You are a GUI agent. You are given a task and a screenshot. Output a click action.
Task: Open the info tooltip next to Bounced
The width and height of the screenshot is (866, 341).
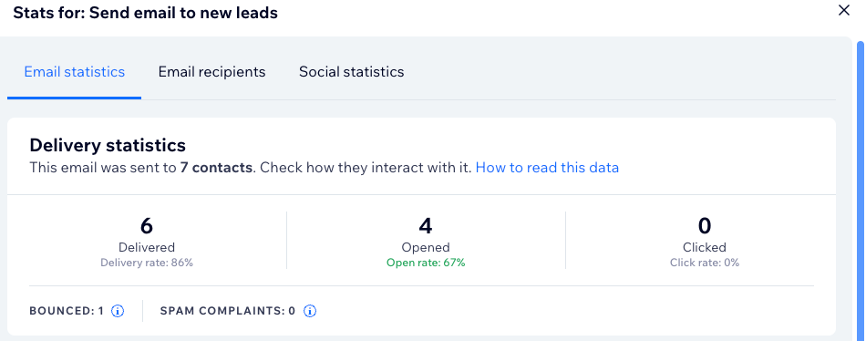tap(118, 311)
